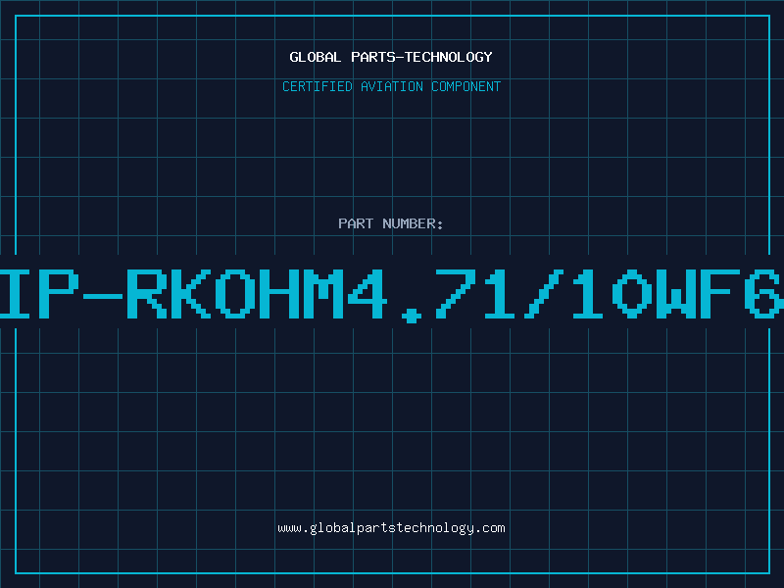Select the 'CERTIFIED AVIATION COMPONENT' subtitle
784x588 pixels.
[x=391, y=86]
